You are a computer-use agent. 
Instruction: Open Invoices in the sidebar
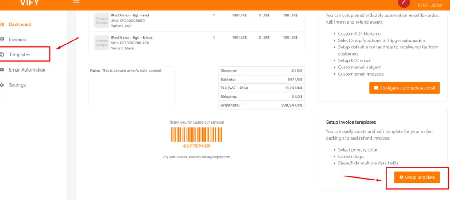coord(17,40)
